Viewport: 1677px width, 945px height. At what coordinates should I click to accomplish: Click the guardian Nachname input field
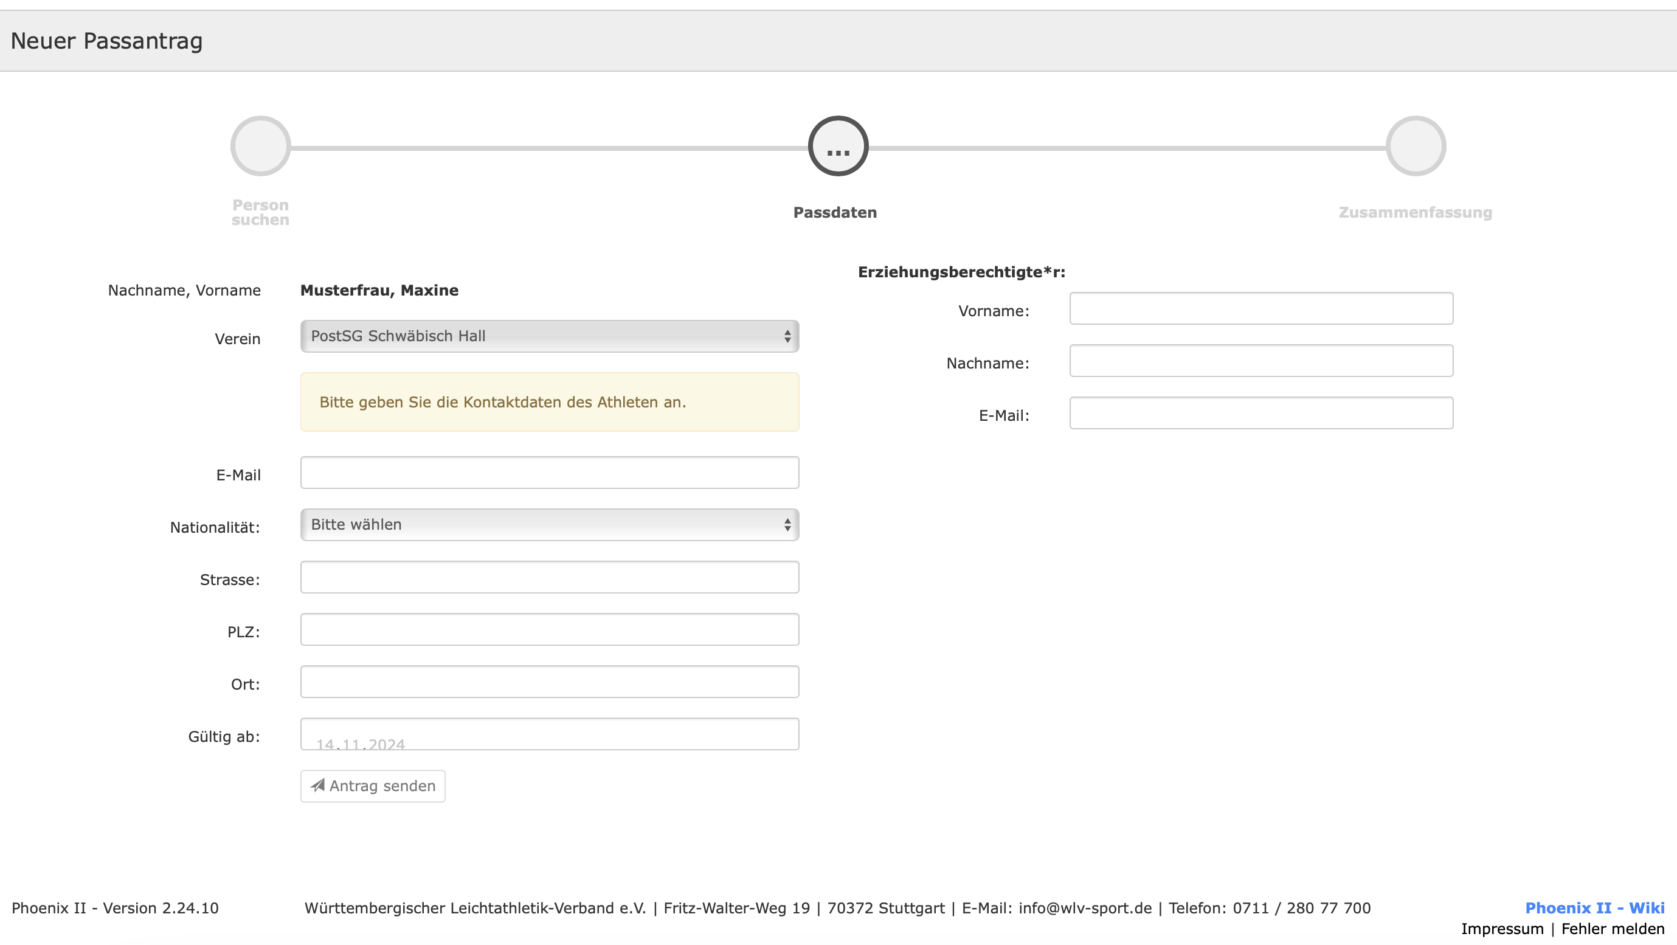pyautogui.click(x=1261, y=360)
